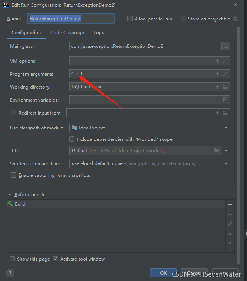This screenshot has width=247, height=281.
Task: Click the Name input field
Action: pos(71,19)
